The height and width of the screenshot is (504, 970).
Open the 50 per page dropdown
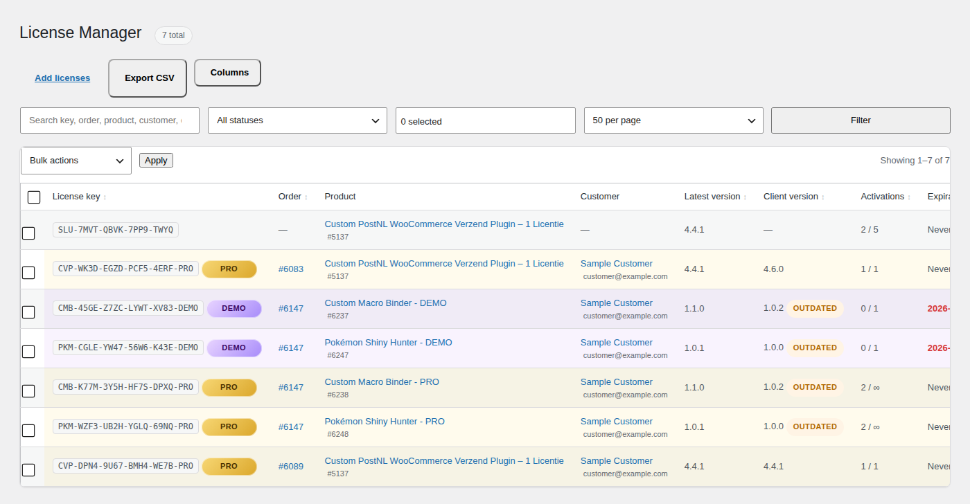pyautogui.click(x=673, y=120)
